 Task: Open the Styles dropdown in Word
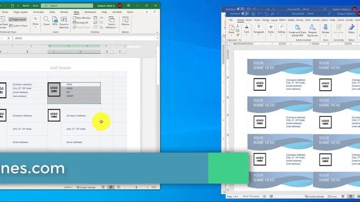(271, 30)
